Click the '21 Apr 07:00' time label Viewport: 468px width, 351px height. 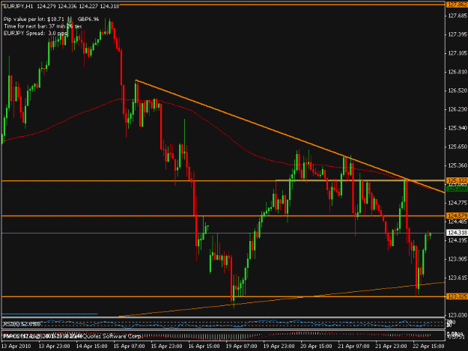tap(353, 347)
